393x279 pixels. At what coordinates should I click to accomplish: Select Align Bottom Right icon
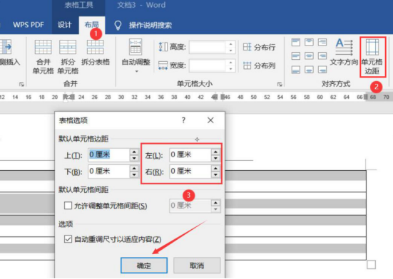pos(322,69)
